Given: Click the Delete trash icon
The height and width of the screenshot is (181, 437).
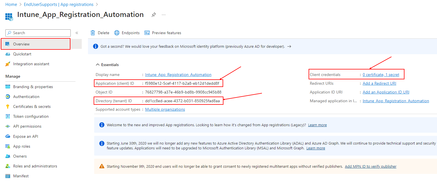Looking at the screenshot, I should [x=93, y=33].
